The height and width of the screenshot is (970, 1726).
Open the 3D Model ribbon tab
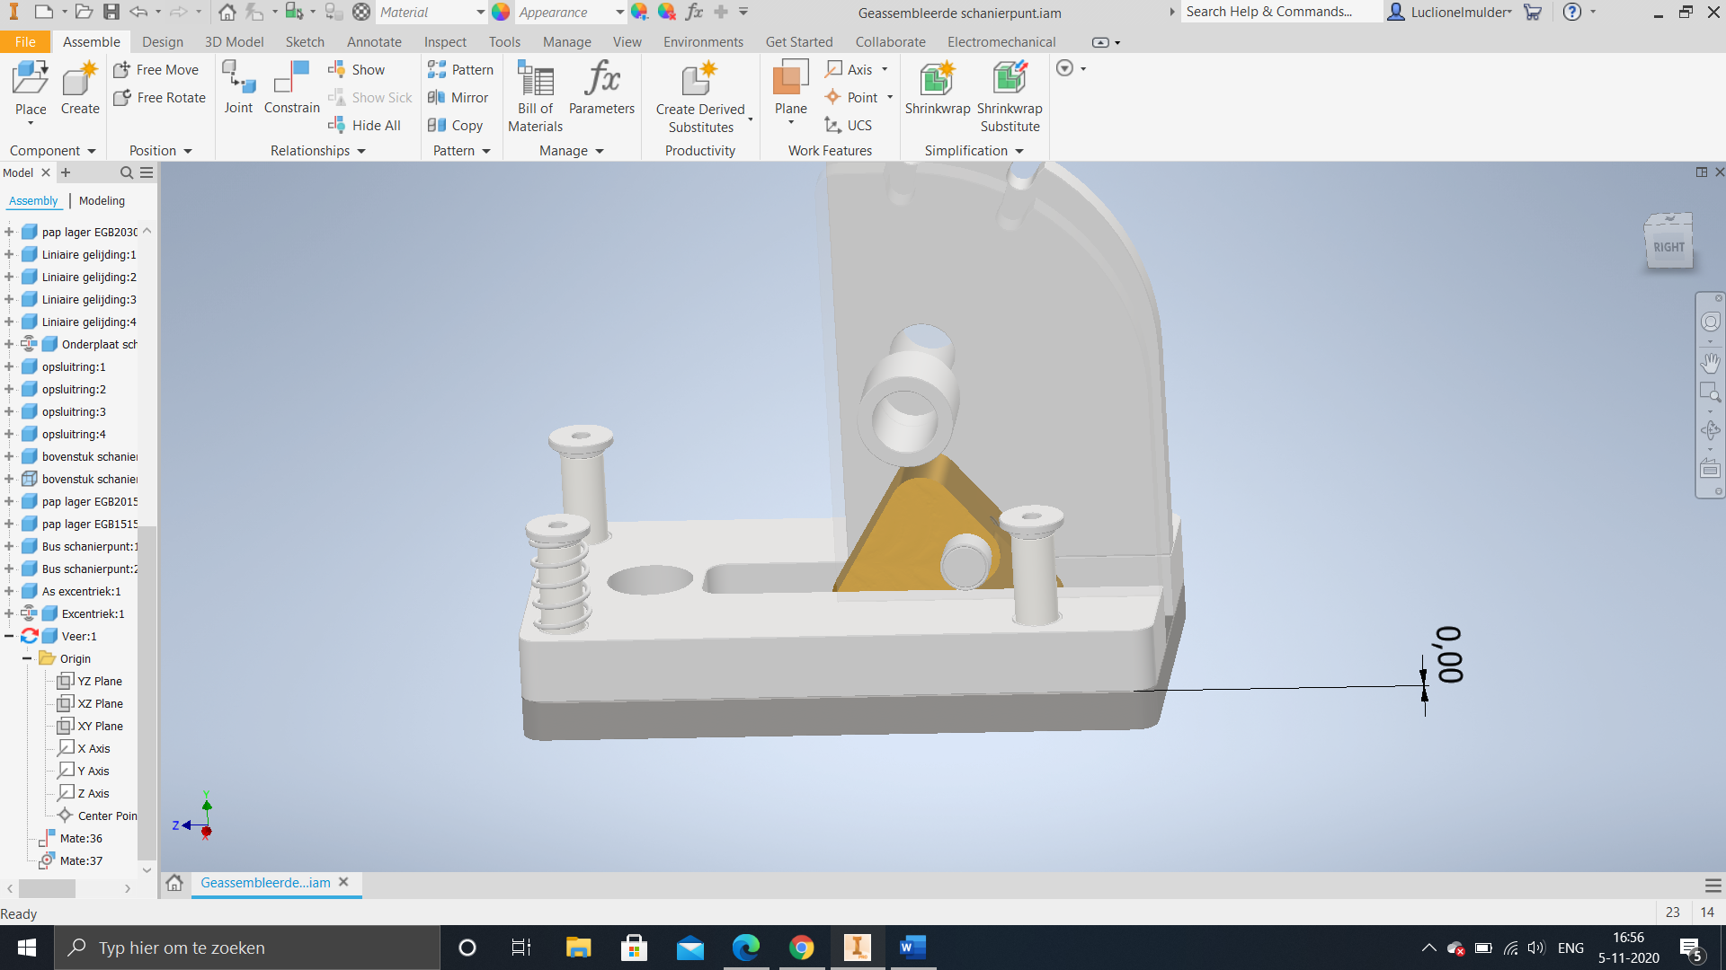pyautogui.click(x=234, y=42)
